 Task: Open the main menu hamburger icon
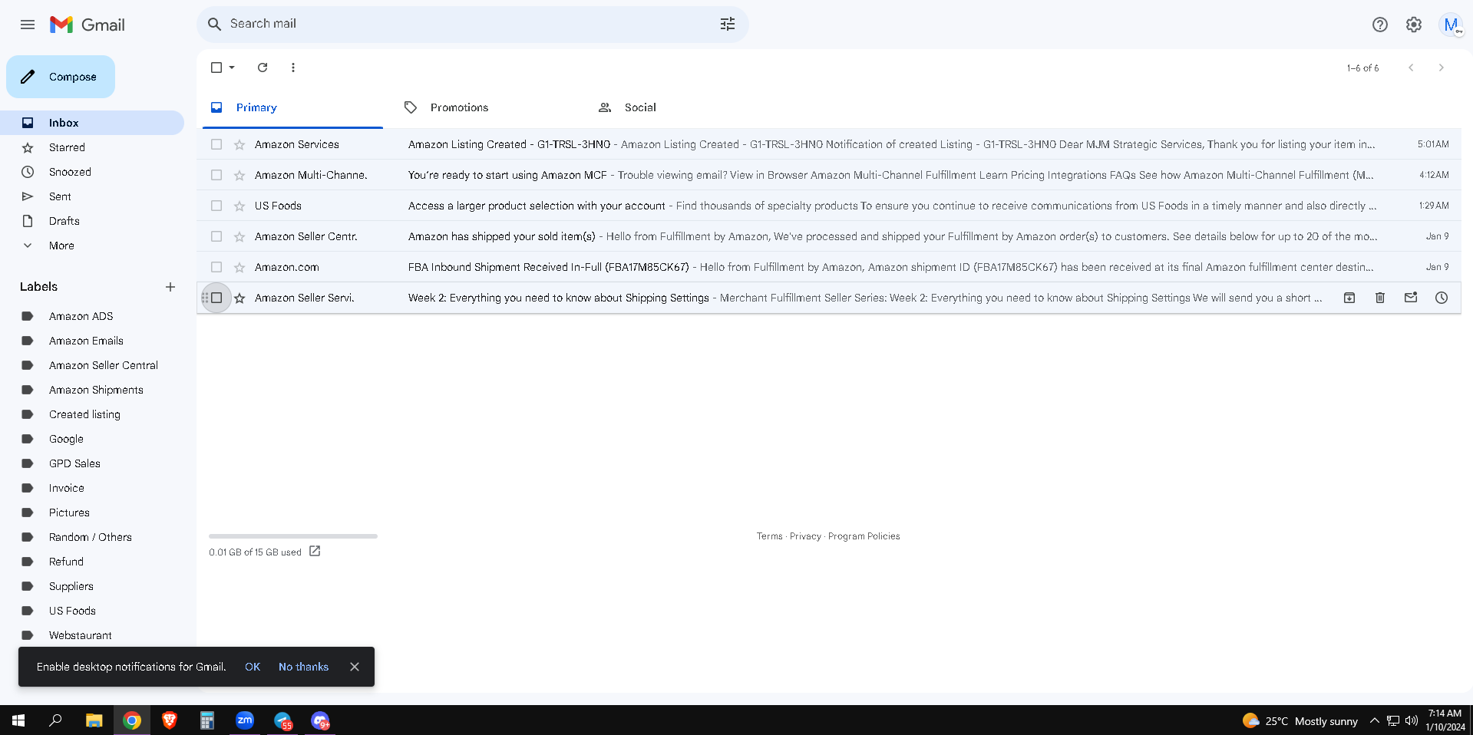[x=28, y=25]
